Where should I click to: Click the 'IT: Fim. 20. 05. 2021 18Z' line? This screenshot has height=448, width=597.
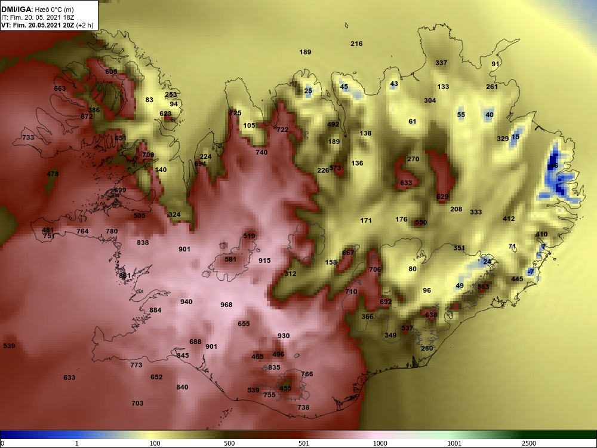coord(37,17)
